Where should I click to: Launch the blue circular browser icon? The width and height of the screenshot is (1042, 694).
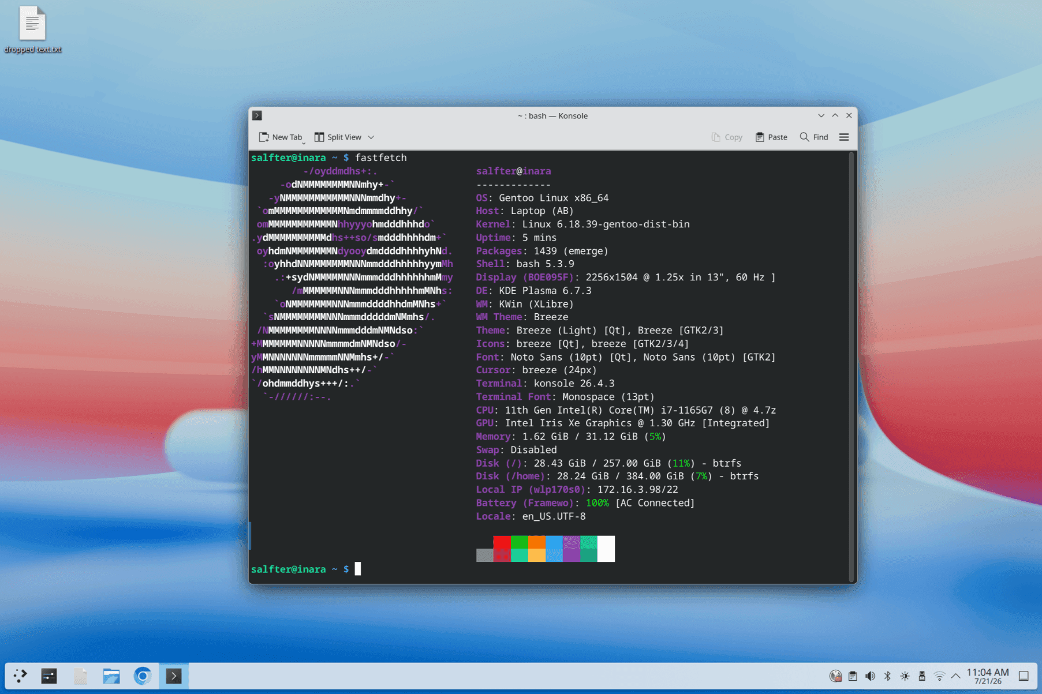click(143, 676)
